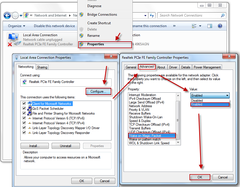Click shield icon beside Properties
240x187 pixels.
tap(81, 44)
